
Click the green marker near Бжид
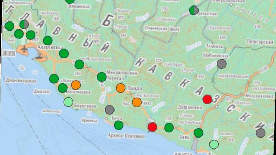199,133
